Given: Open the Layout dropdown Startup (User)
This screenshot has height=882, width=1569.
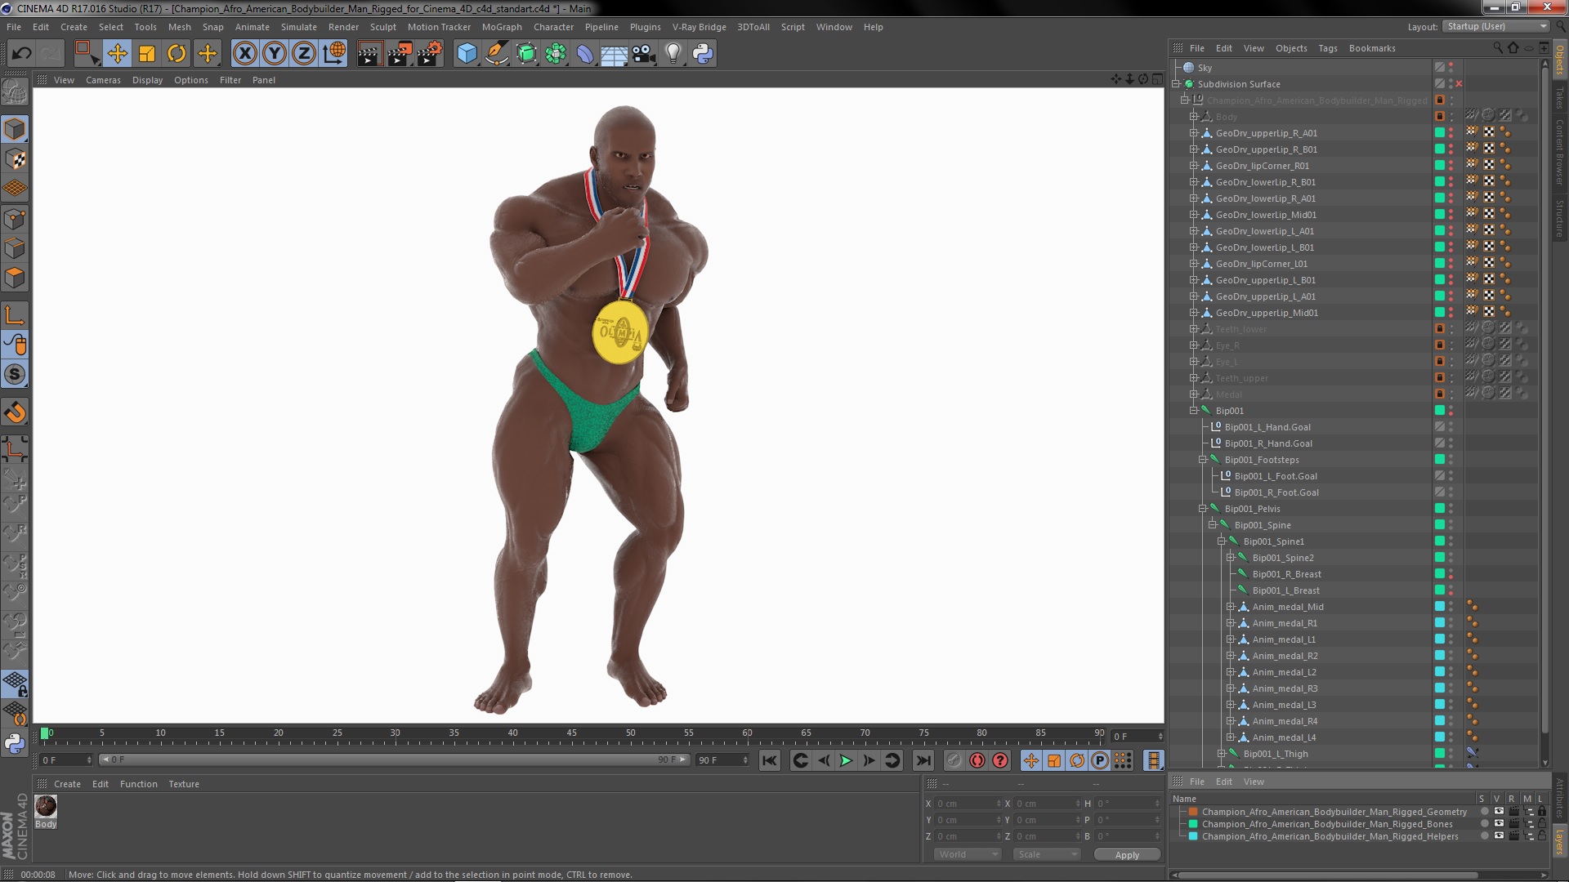Looking at the screenshot, I should (x=1495, y=27).
